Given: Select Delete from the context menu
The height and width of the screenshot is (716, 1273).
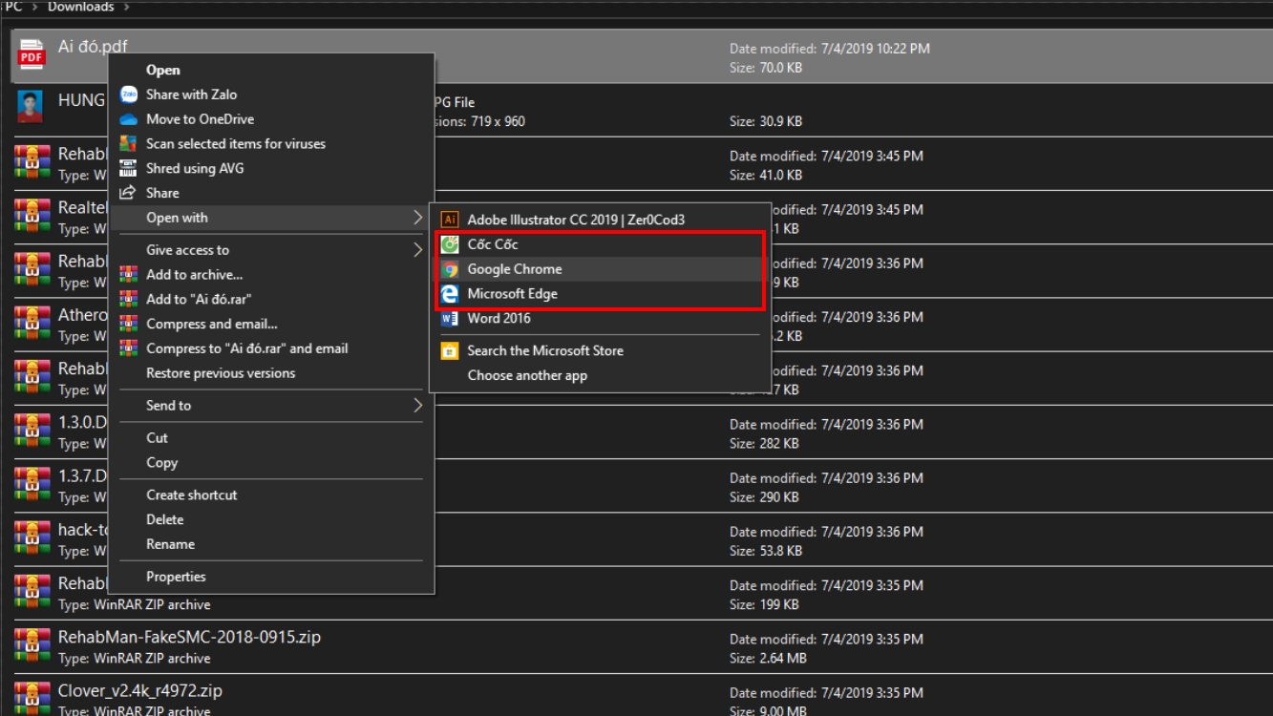Looking at the screenshot, I should pos(271,520).
